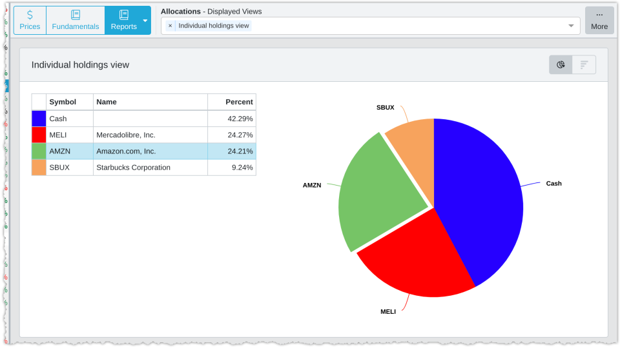Click the dollar sign Prices icon
620x348 pixels.
(x=30, y=15)
